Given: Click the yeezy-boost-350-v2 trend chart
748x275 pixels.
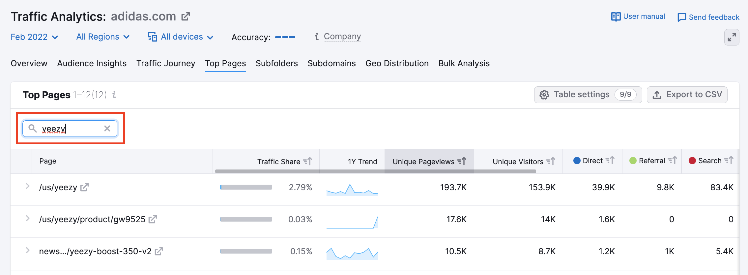Looking at the screenshot, I should tap(352, 254).
